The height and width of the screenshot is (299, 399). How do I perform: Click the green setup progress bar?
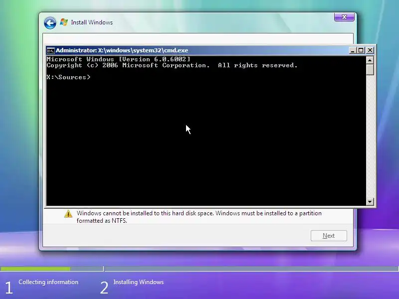[x=35, y=269]
